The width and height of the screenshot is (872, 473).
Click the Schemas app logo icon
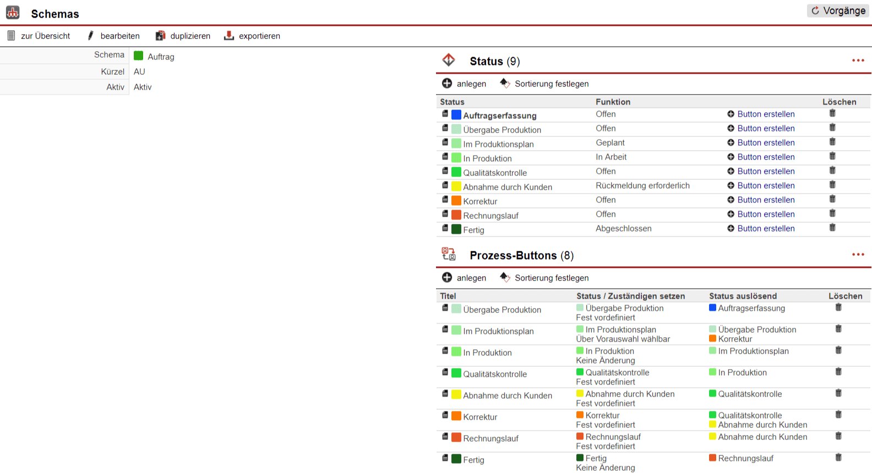point(13,13)
